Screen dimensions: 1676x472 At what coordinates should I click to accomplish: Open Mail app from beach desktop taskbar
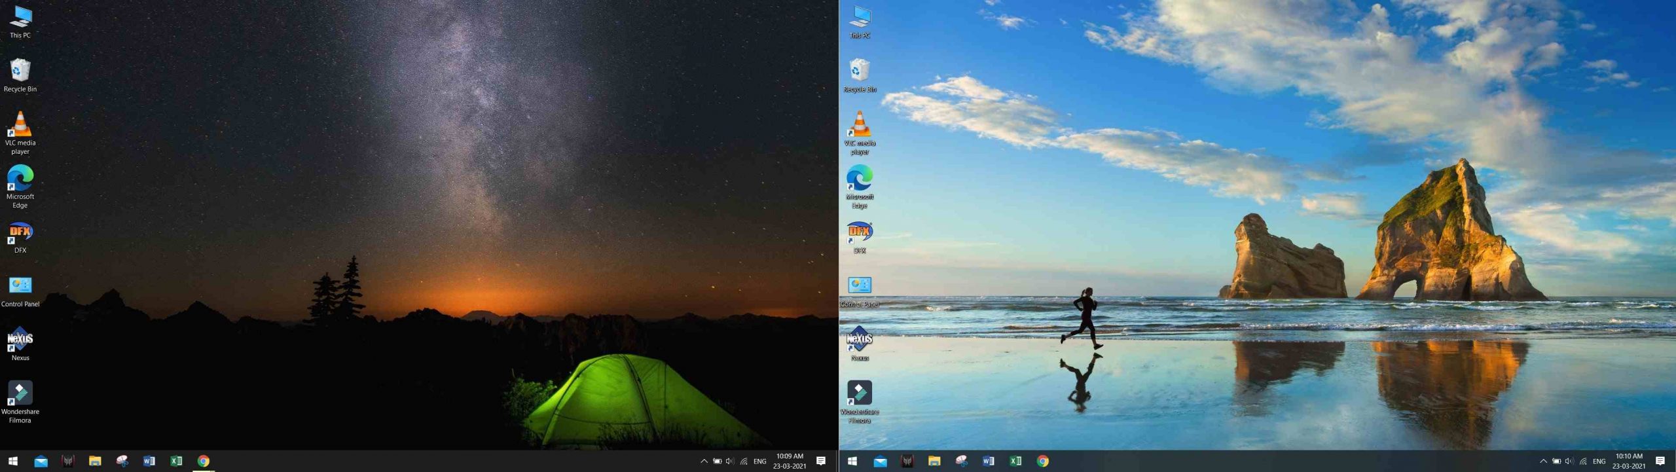click(x=880, y=461)
